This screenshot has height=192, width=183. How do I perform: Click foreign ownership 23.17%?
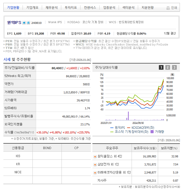click(x=85, y=124)
